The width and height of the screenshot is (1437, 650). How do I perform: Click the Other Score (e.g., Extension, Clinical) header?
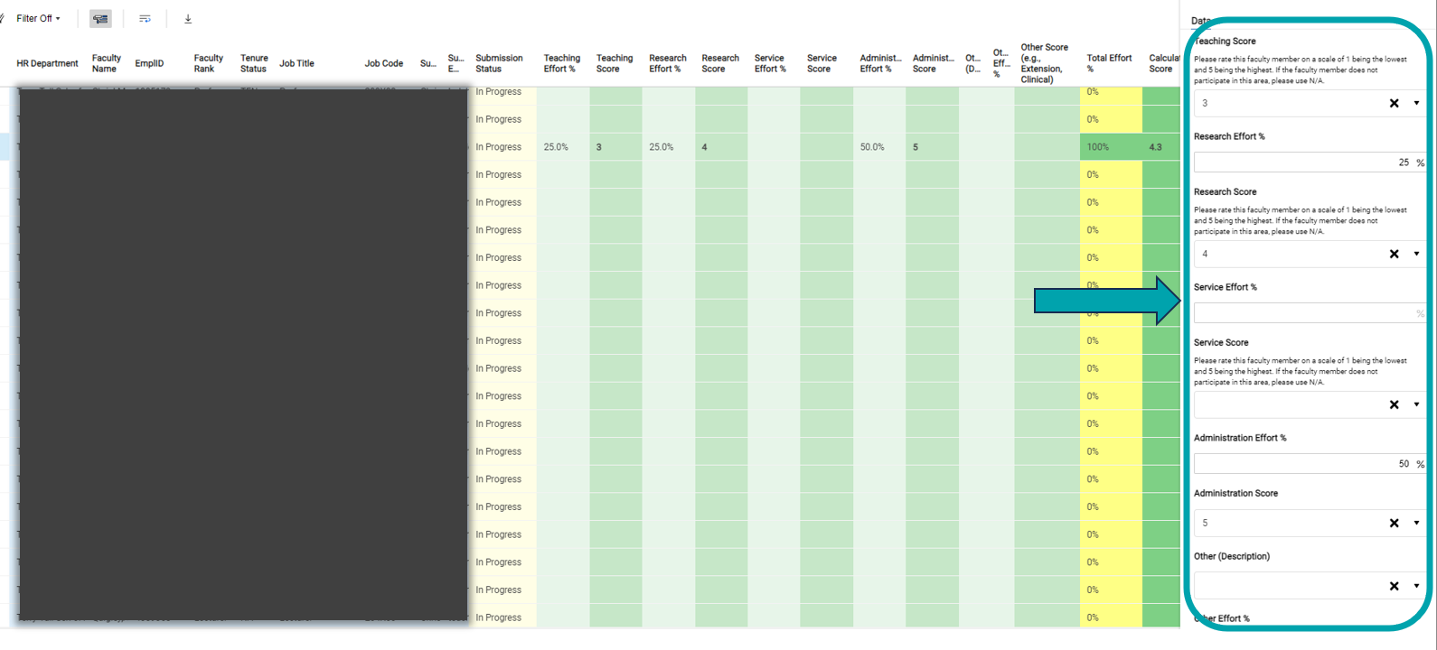click(x=1045, y=63)
